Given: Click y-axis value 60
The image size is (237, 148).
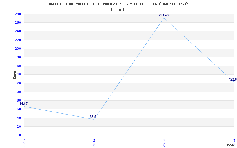Looking at the screenshot, I should click(19, 109).
